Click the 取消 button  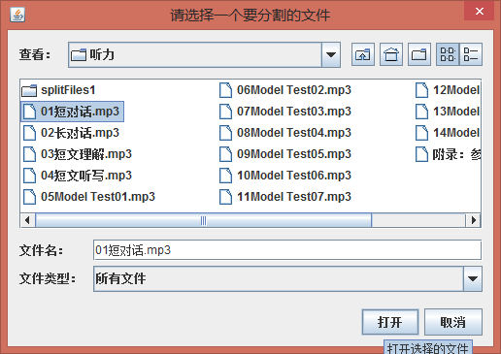click(453, 322)
